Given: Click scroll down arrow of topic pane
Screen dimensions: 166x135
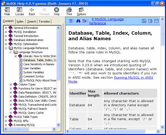Looking at the screenshot, I should pos(162,127).
